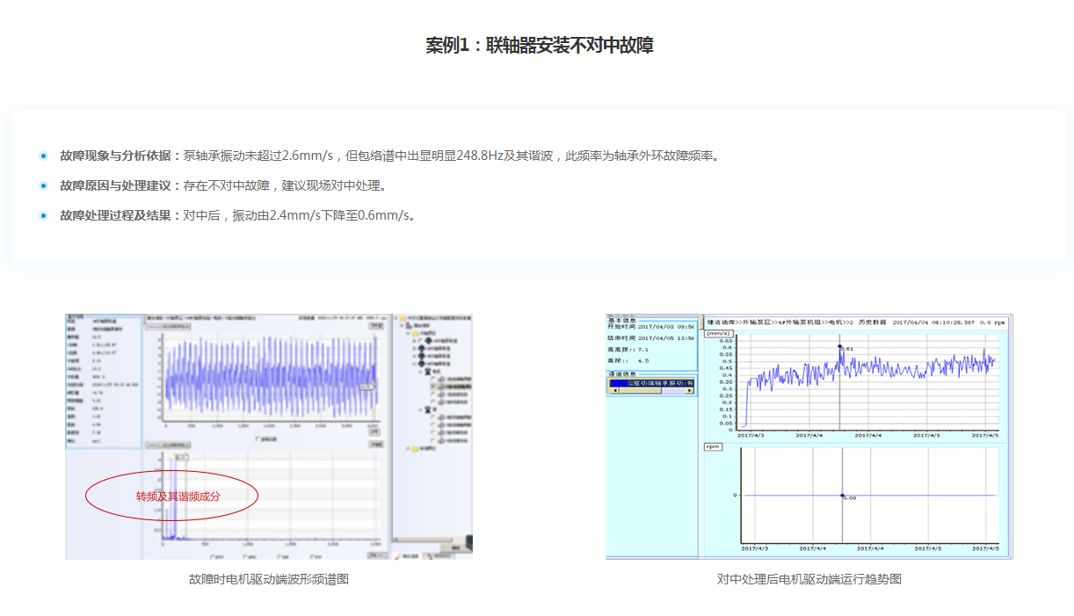
Task: Select the 故障现象与分析依据 bullet text
Action: tap(389, 156)
